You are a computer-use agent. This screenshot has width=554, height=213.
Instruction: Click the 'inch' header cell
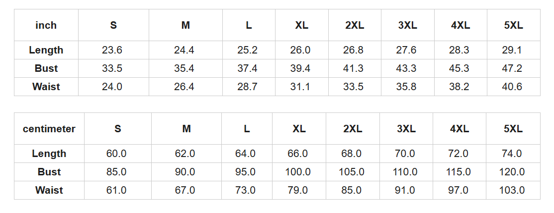tap(46, 25)
